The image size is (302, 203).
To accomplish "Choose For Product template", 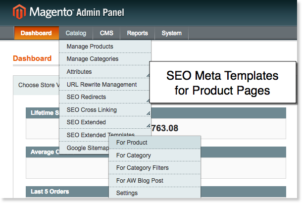I will click(x=154, y=143).
